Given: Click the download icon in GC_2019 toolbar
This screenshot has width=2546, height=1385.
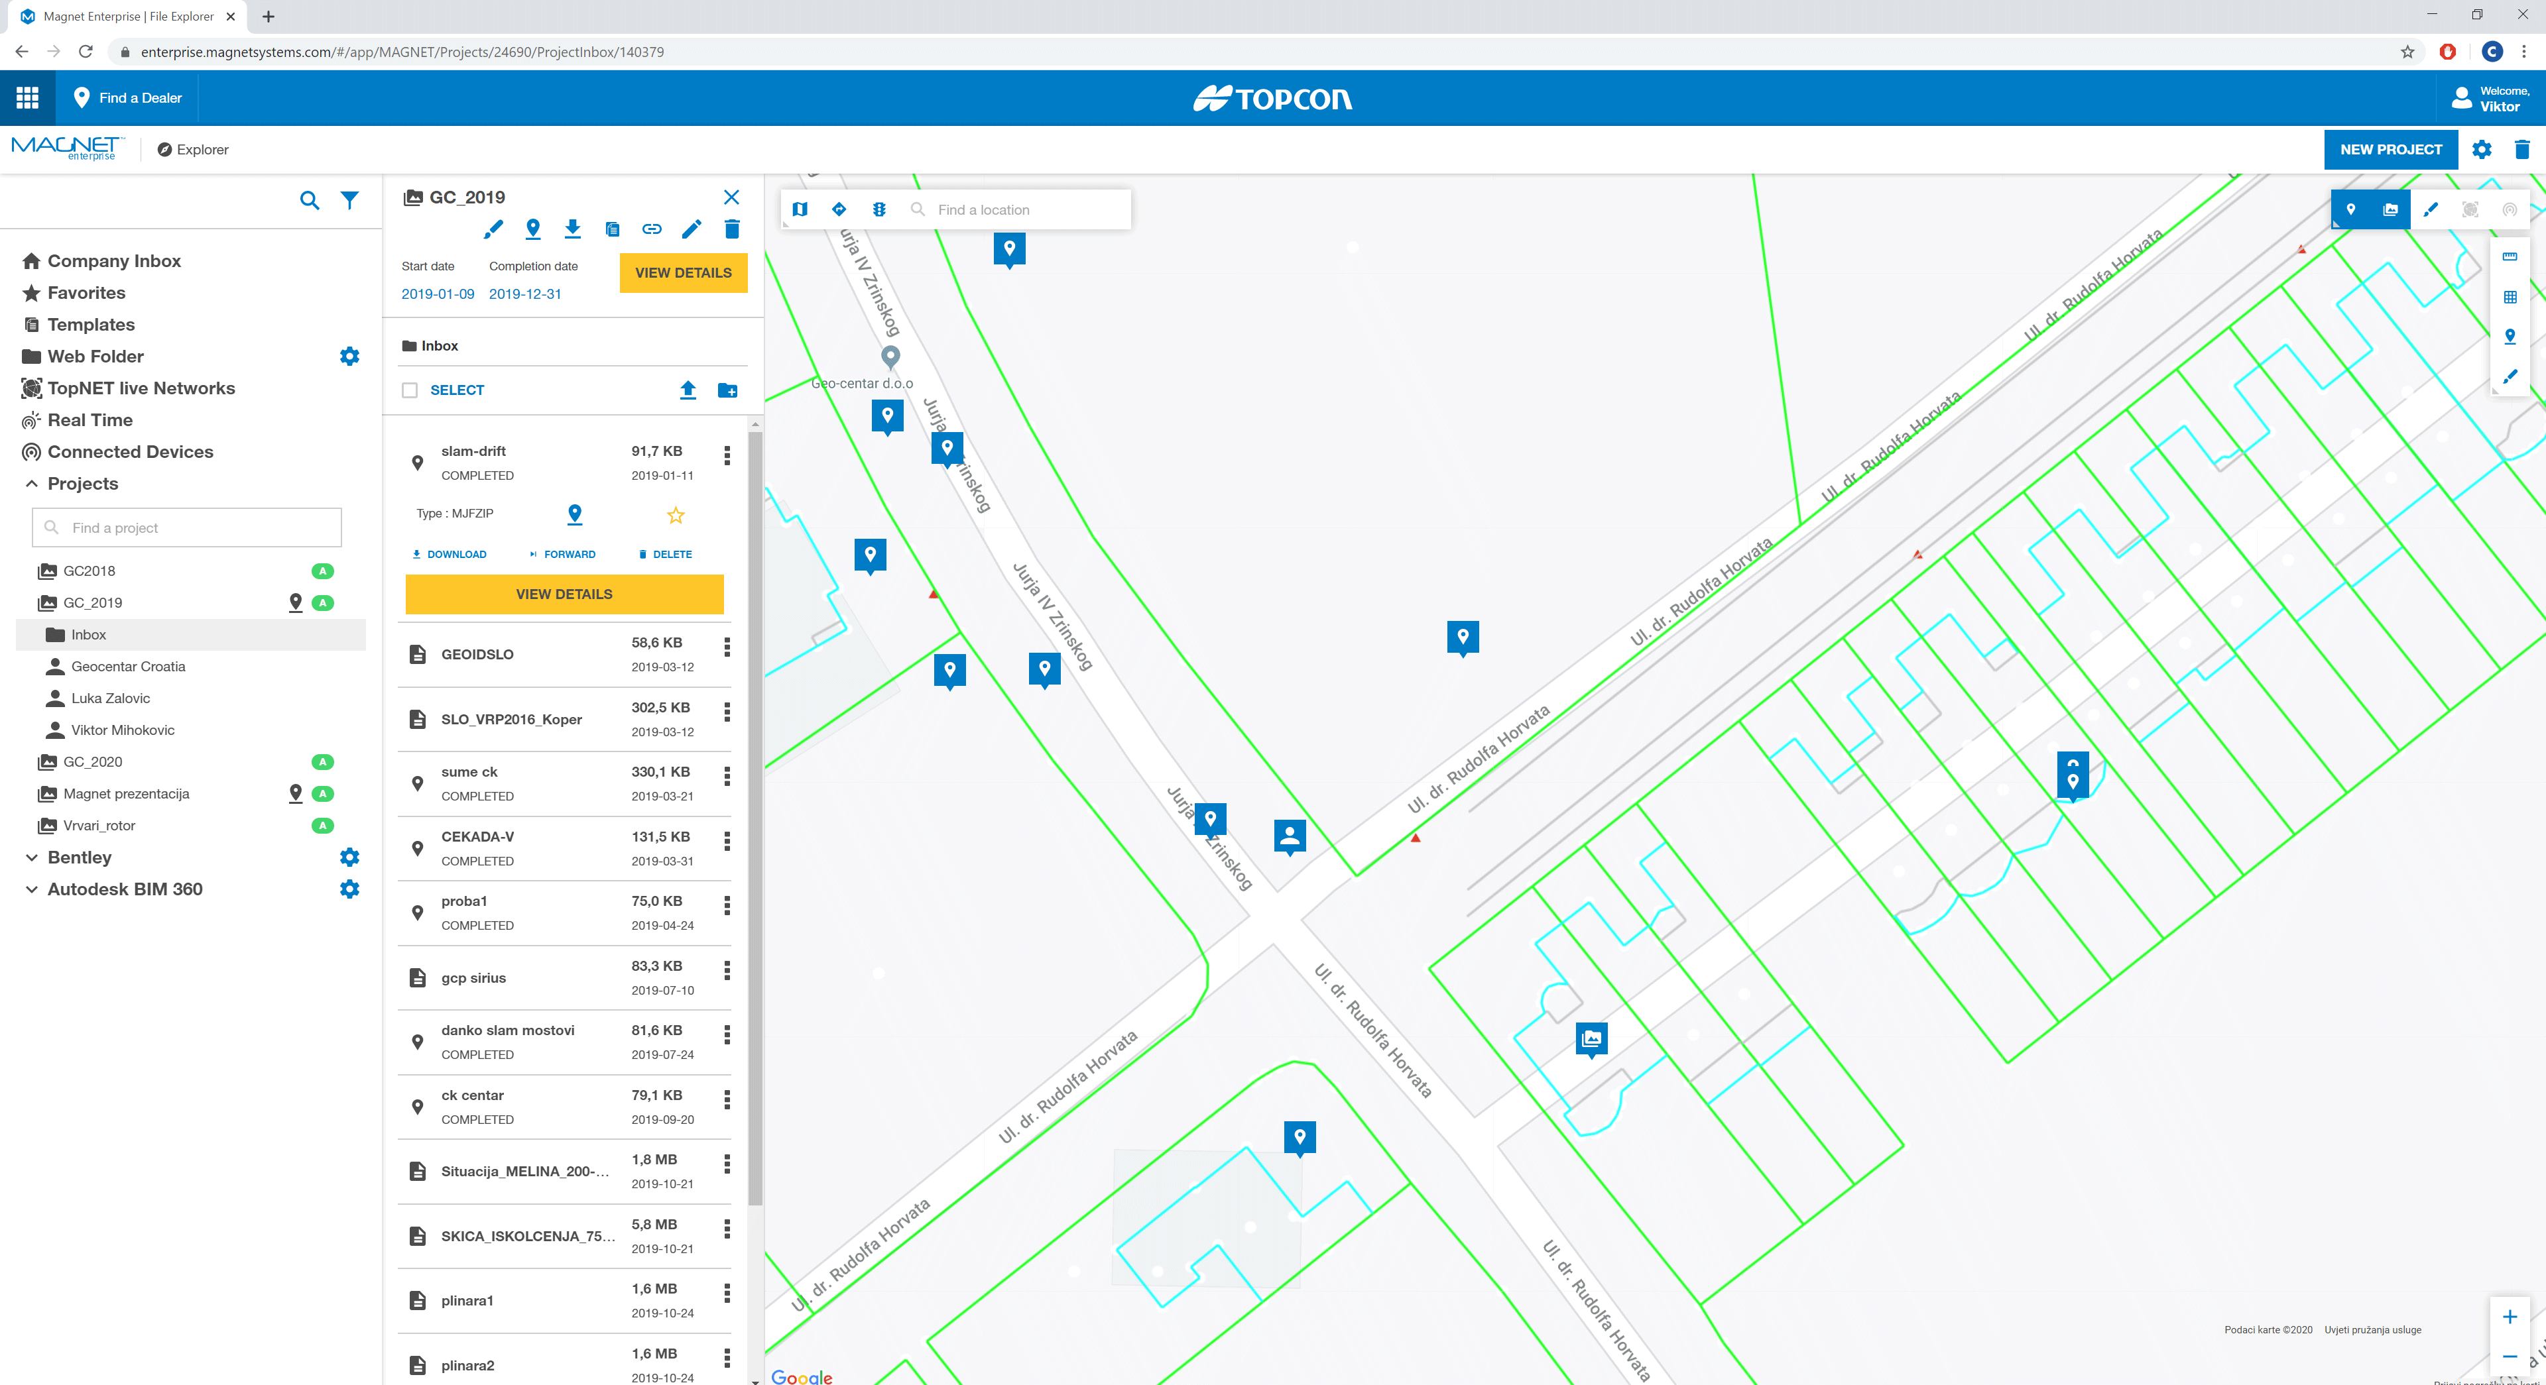Looking at the screenshot, I should coord(572,229).
